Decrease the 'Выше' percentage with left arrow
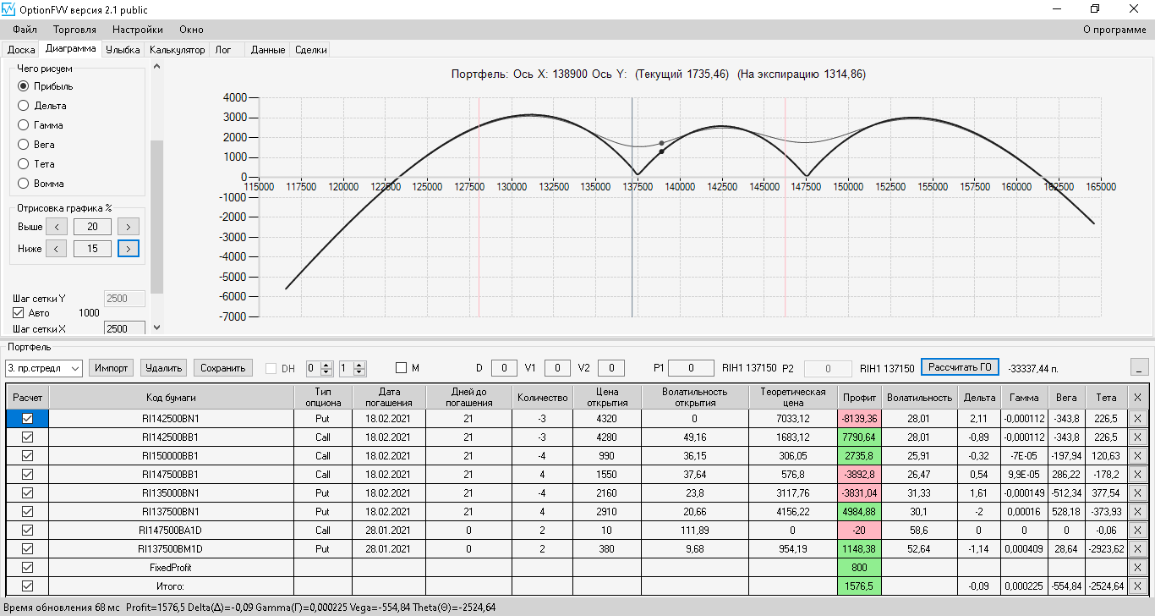 tap(56, 227)
